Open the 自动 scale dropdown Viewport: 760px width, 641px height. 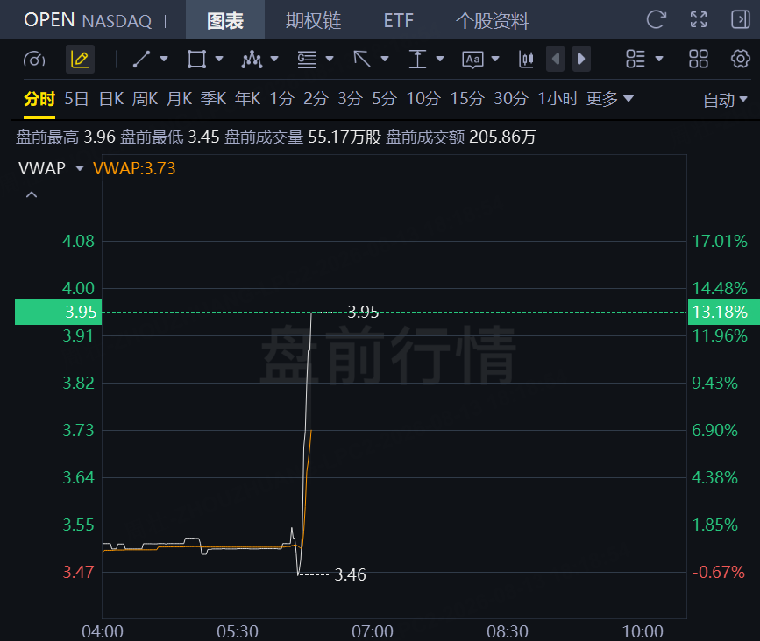pos(725,100)
